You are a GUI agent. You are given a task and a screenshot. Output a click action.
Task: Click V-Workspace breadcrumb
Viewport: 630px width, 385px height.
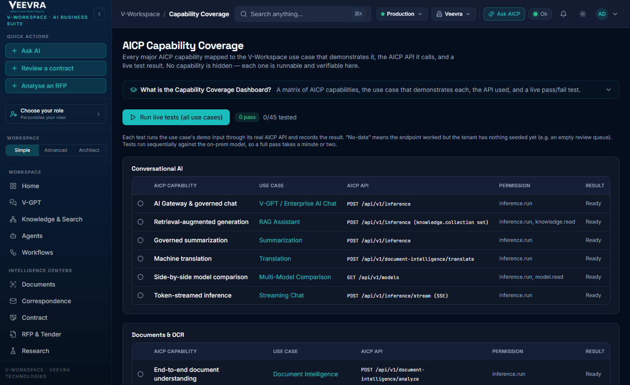coord(140,14)
